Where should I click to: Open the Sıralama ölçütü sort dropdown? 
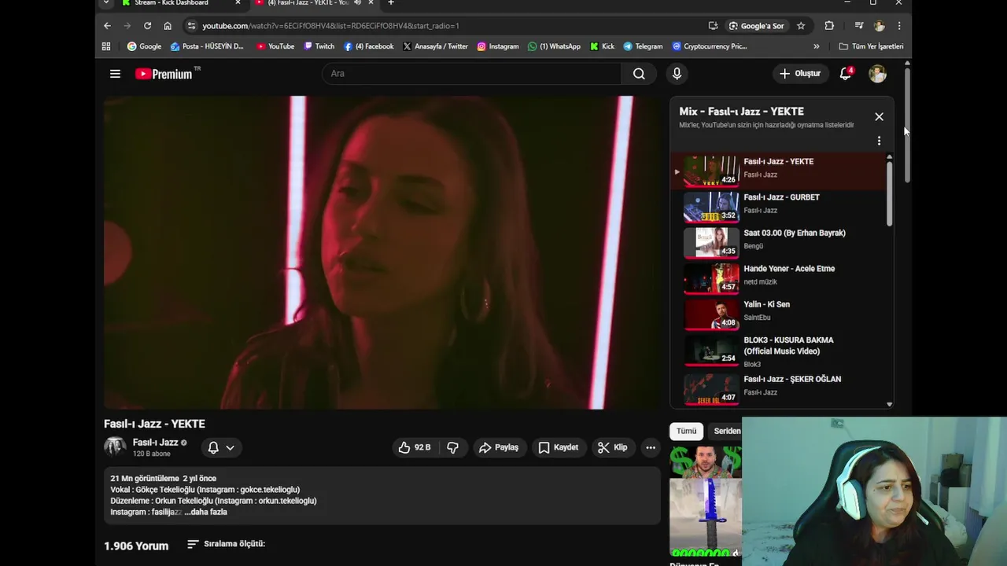(x=226, y=544)
